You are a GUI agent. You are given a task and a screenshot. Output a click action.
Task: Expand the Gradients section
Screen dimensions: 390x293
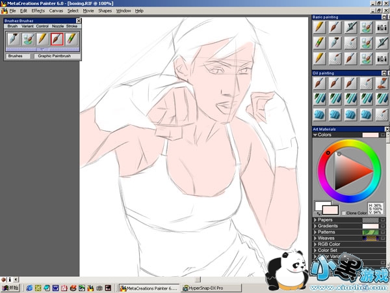(x=315, y=226)
